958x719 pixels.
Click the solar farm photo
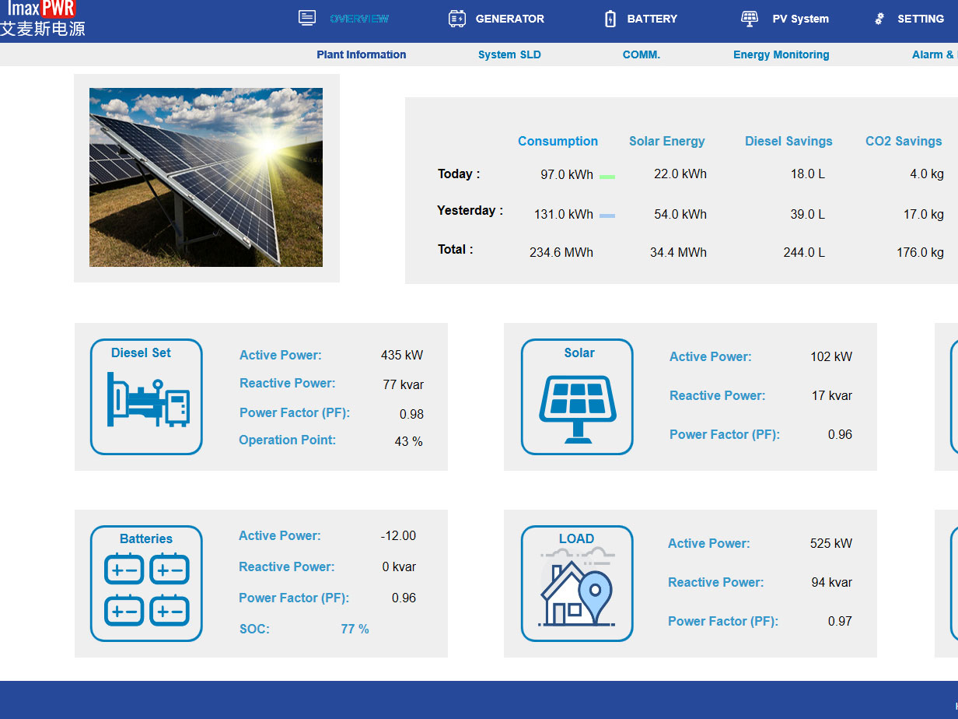click(x=206, y=177)
